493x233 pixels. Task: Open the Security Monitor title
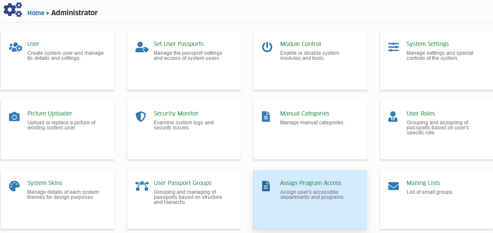click(x=176, y=113)
